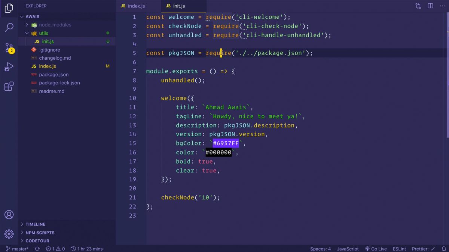The width and height of the screenshot is (449, 252).
Task: Click the errors and warnings status indicator
Action: (x=55, y=248)
